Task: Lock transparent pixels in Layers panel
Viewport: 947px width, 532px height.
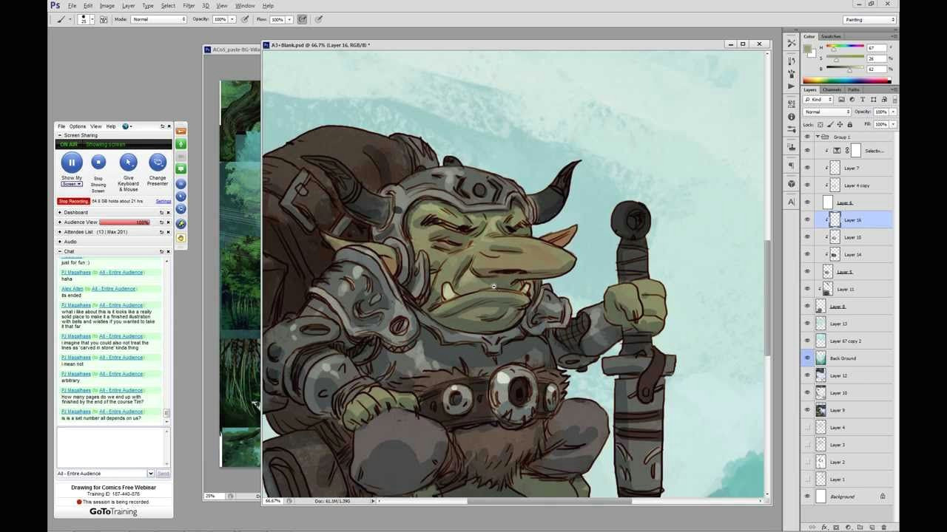Action: (820, 124)
